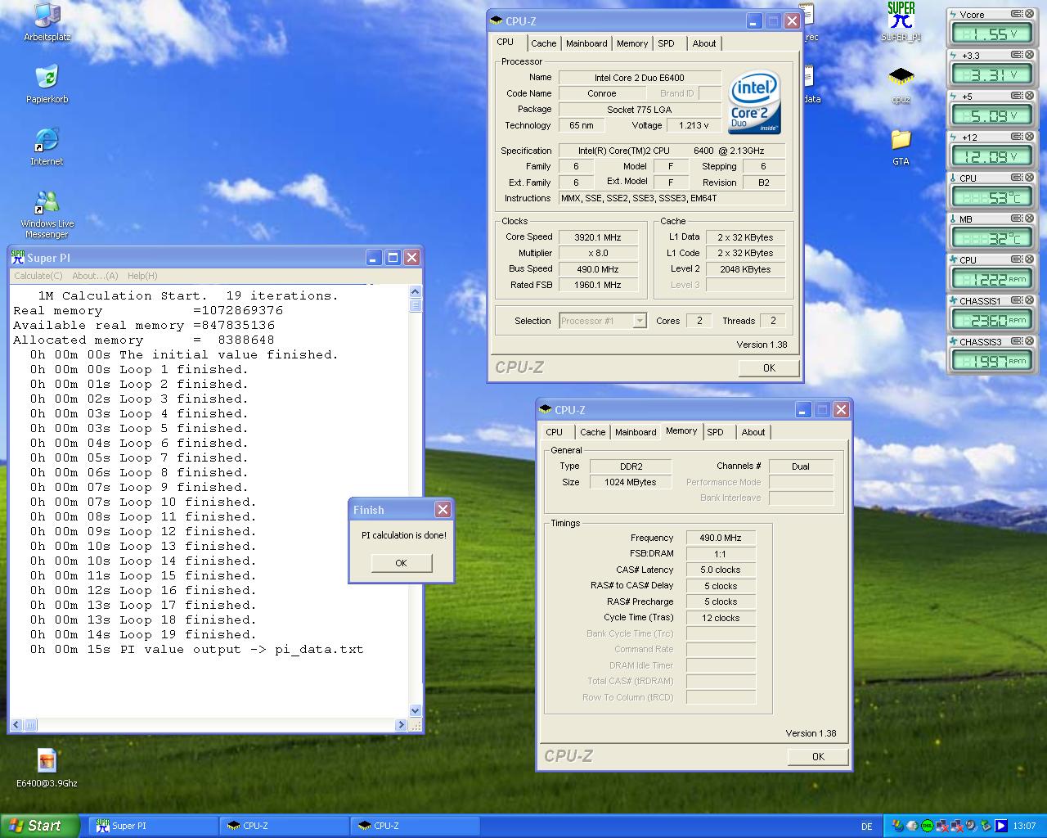The height and width of the screenshot is (838, 1047).
Task: Close the Vcore monitor widget
Action: [x=1030, y=14]
